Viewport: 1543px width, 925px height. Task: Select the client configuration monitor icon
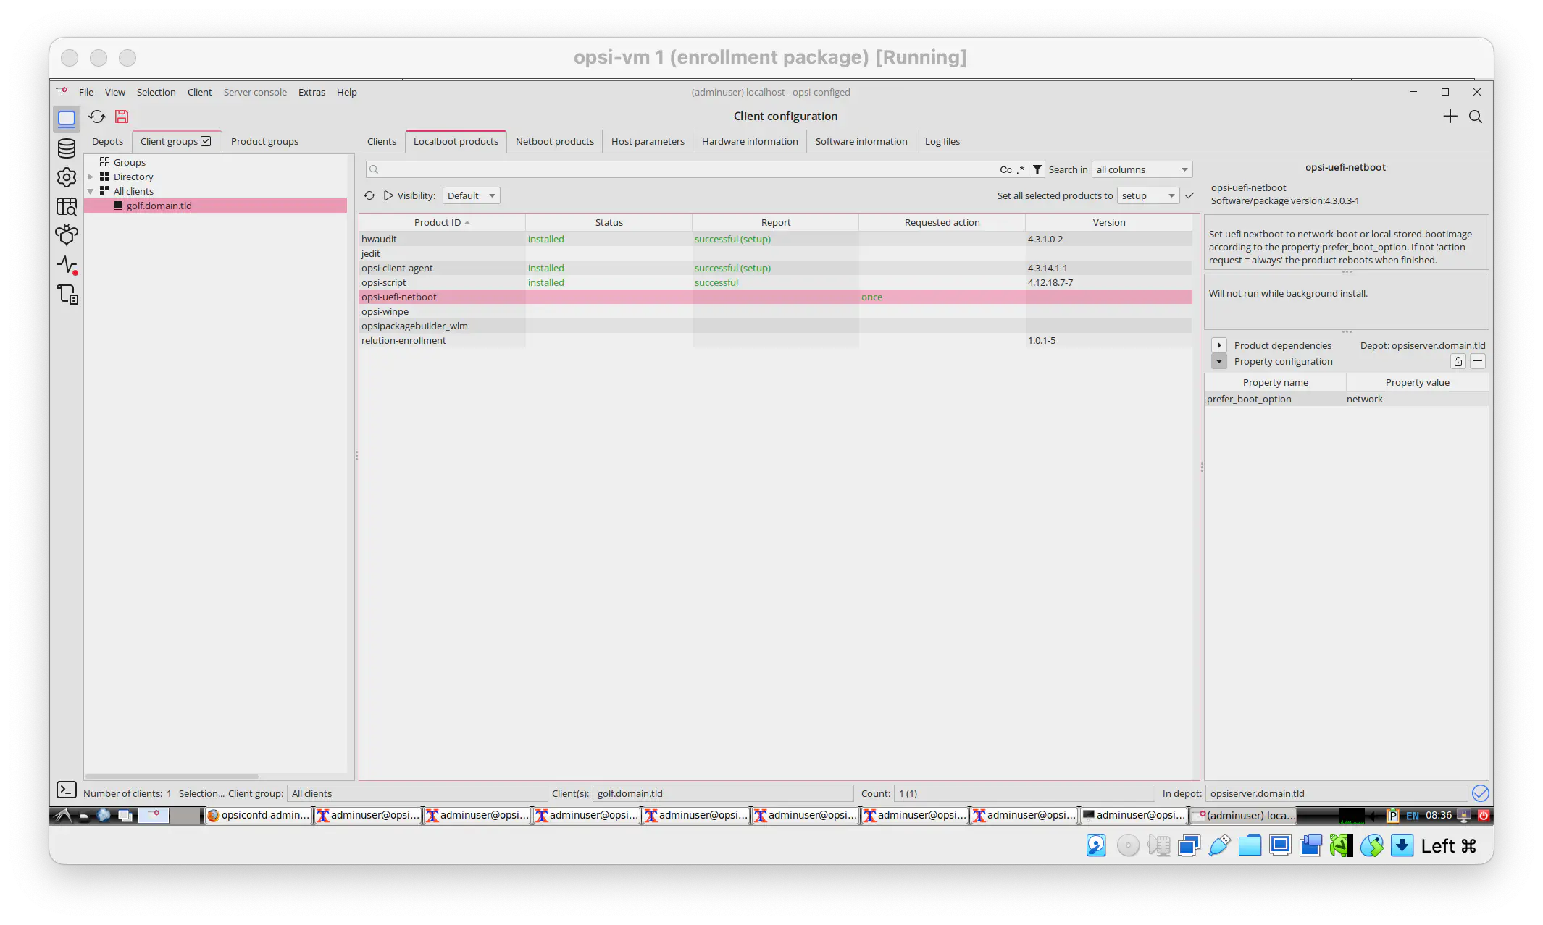coord(66,119)
